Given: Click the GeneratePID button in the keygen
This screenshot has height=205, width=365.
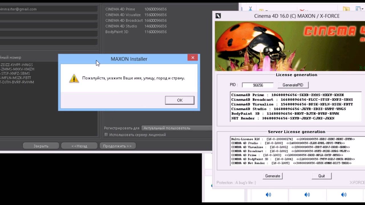Looking at the screenshot, I should click(293, 85).
